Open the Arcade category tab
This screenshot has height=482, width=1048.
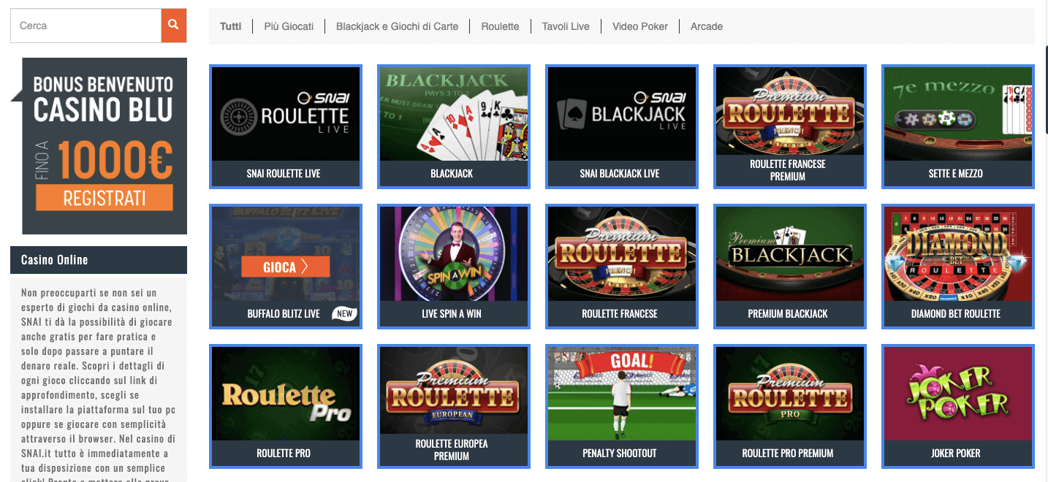707,26
